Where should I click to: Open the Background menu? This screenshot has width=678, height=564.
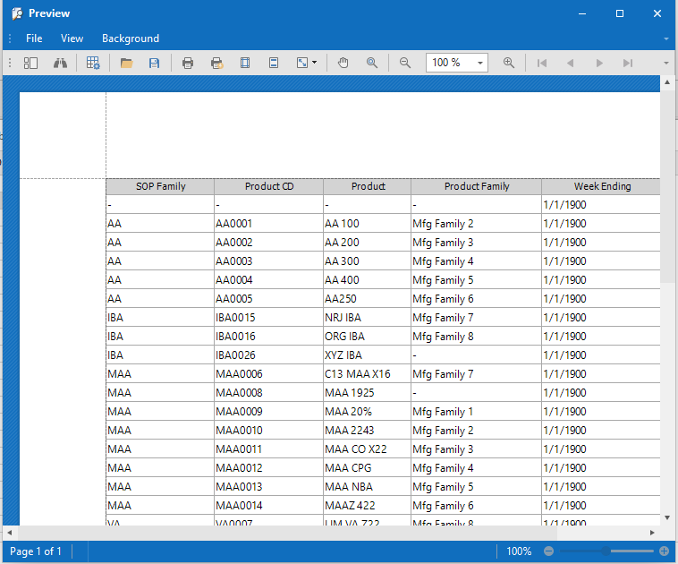pyautogui.click(x=131, y=38)
